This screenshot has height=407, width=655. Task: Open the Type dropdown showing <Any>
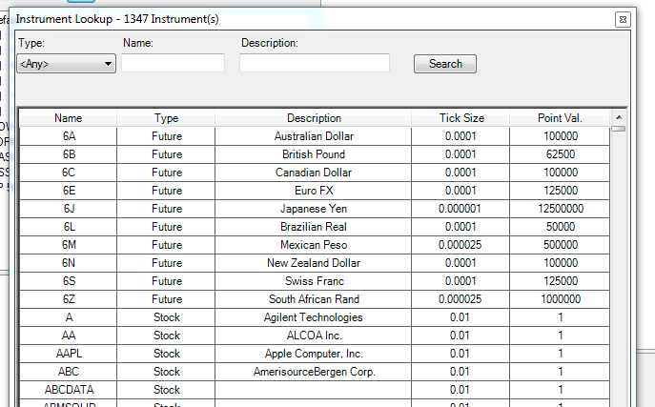point(67,64)
